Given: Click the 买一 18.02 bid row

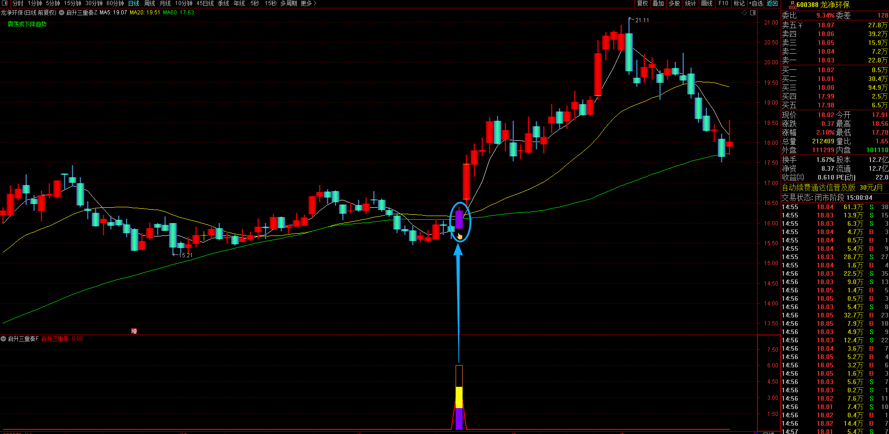Looking at the screenshot, I should [x=835, y=70].
